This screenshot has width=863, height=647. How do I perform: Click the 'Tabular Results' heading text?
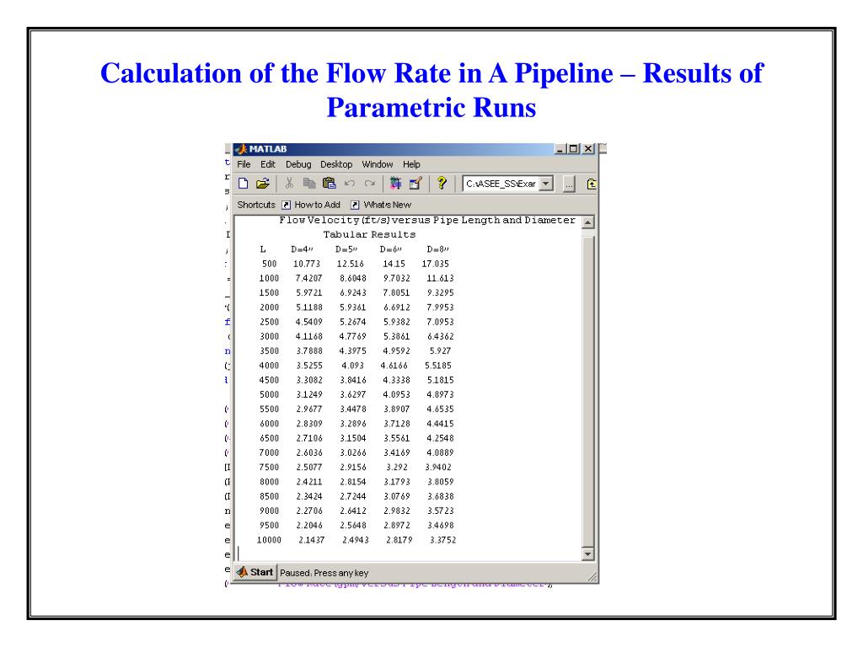click(369, 234)
